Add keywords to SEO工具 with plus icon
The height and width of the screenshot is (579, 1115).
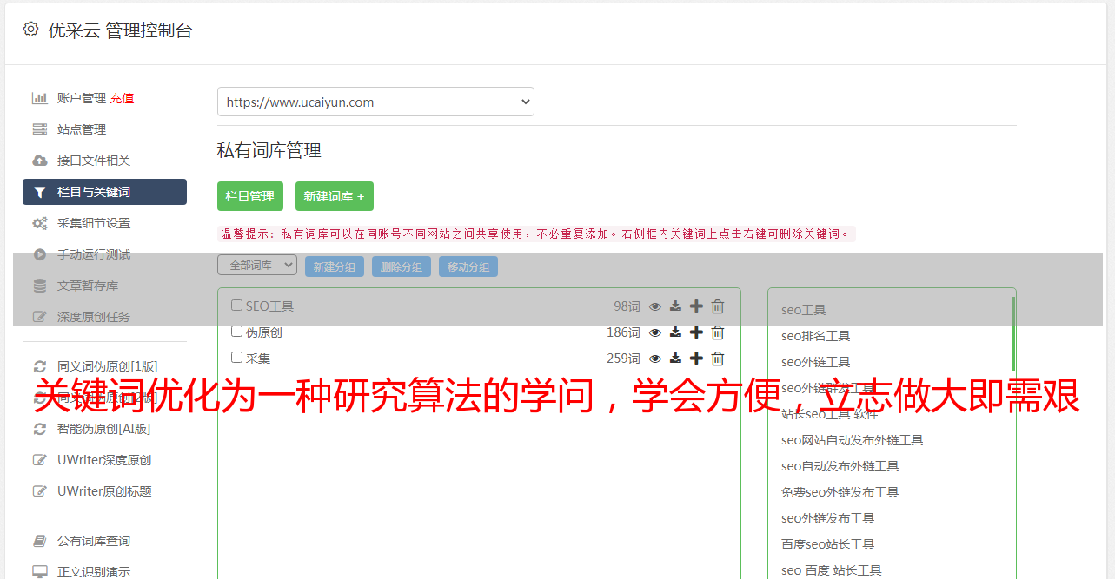point(696,306)
